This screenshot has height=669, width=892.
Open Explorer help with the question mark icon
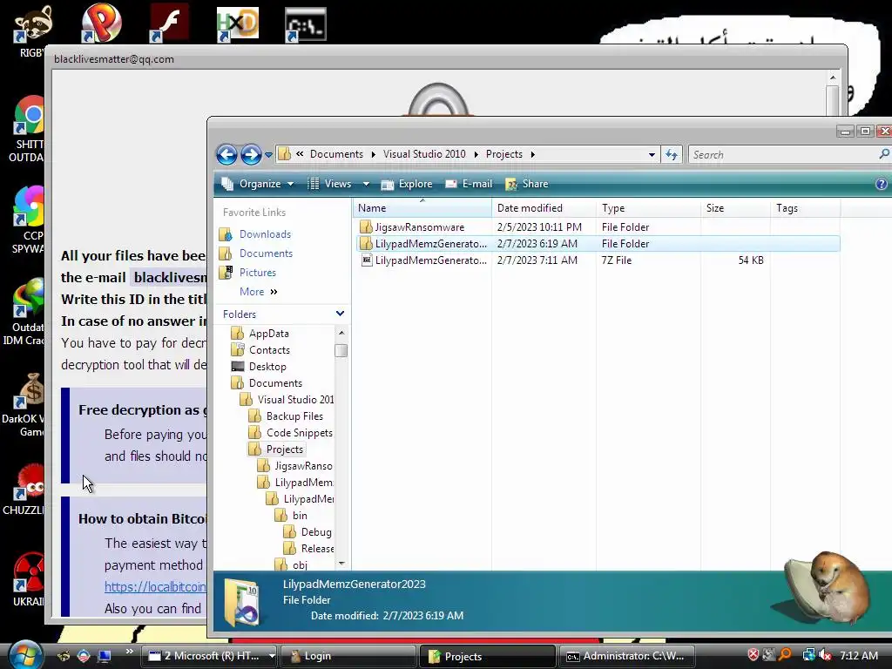(x=882, y=184)
